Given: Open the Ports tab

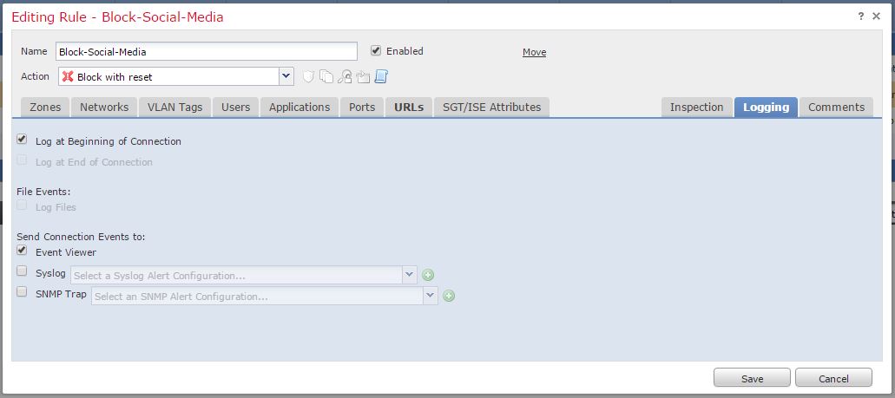Looking at the screenshot, I should pos(362,108).
